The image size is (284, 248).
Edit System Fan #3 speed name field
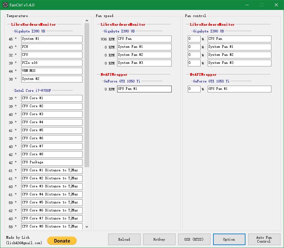[144, 63]
